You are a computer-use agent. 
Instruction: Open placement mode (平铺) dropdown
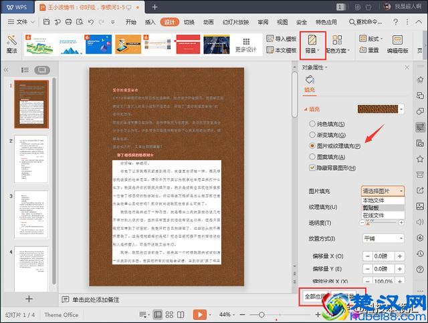click(x=383, y=238)
